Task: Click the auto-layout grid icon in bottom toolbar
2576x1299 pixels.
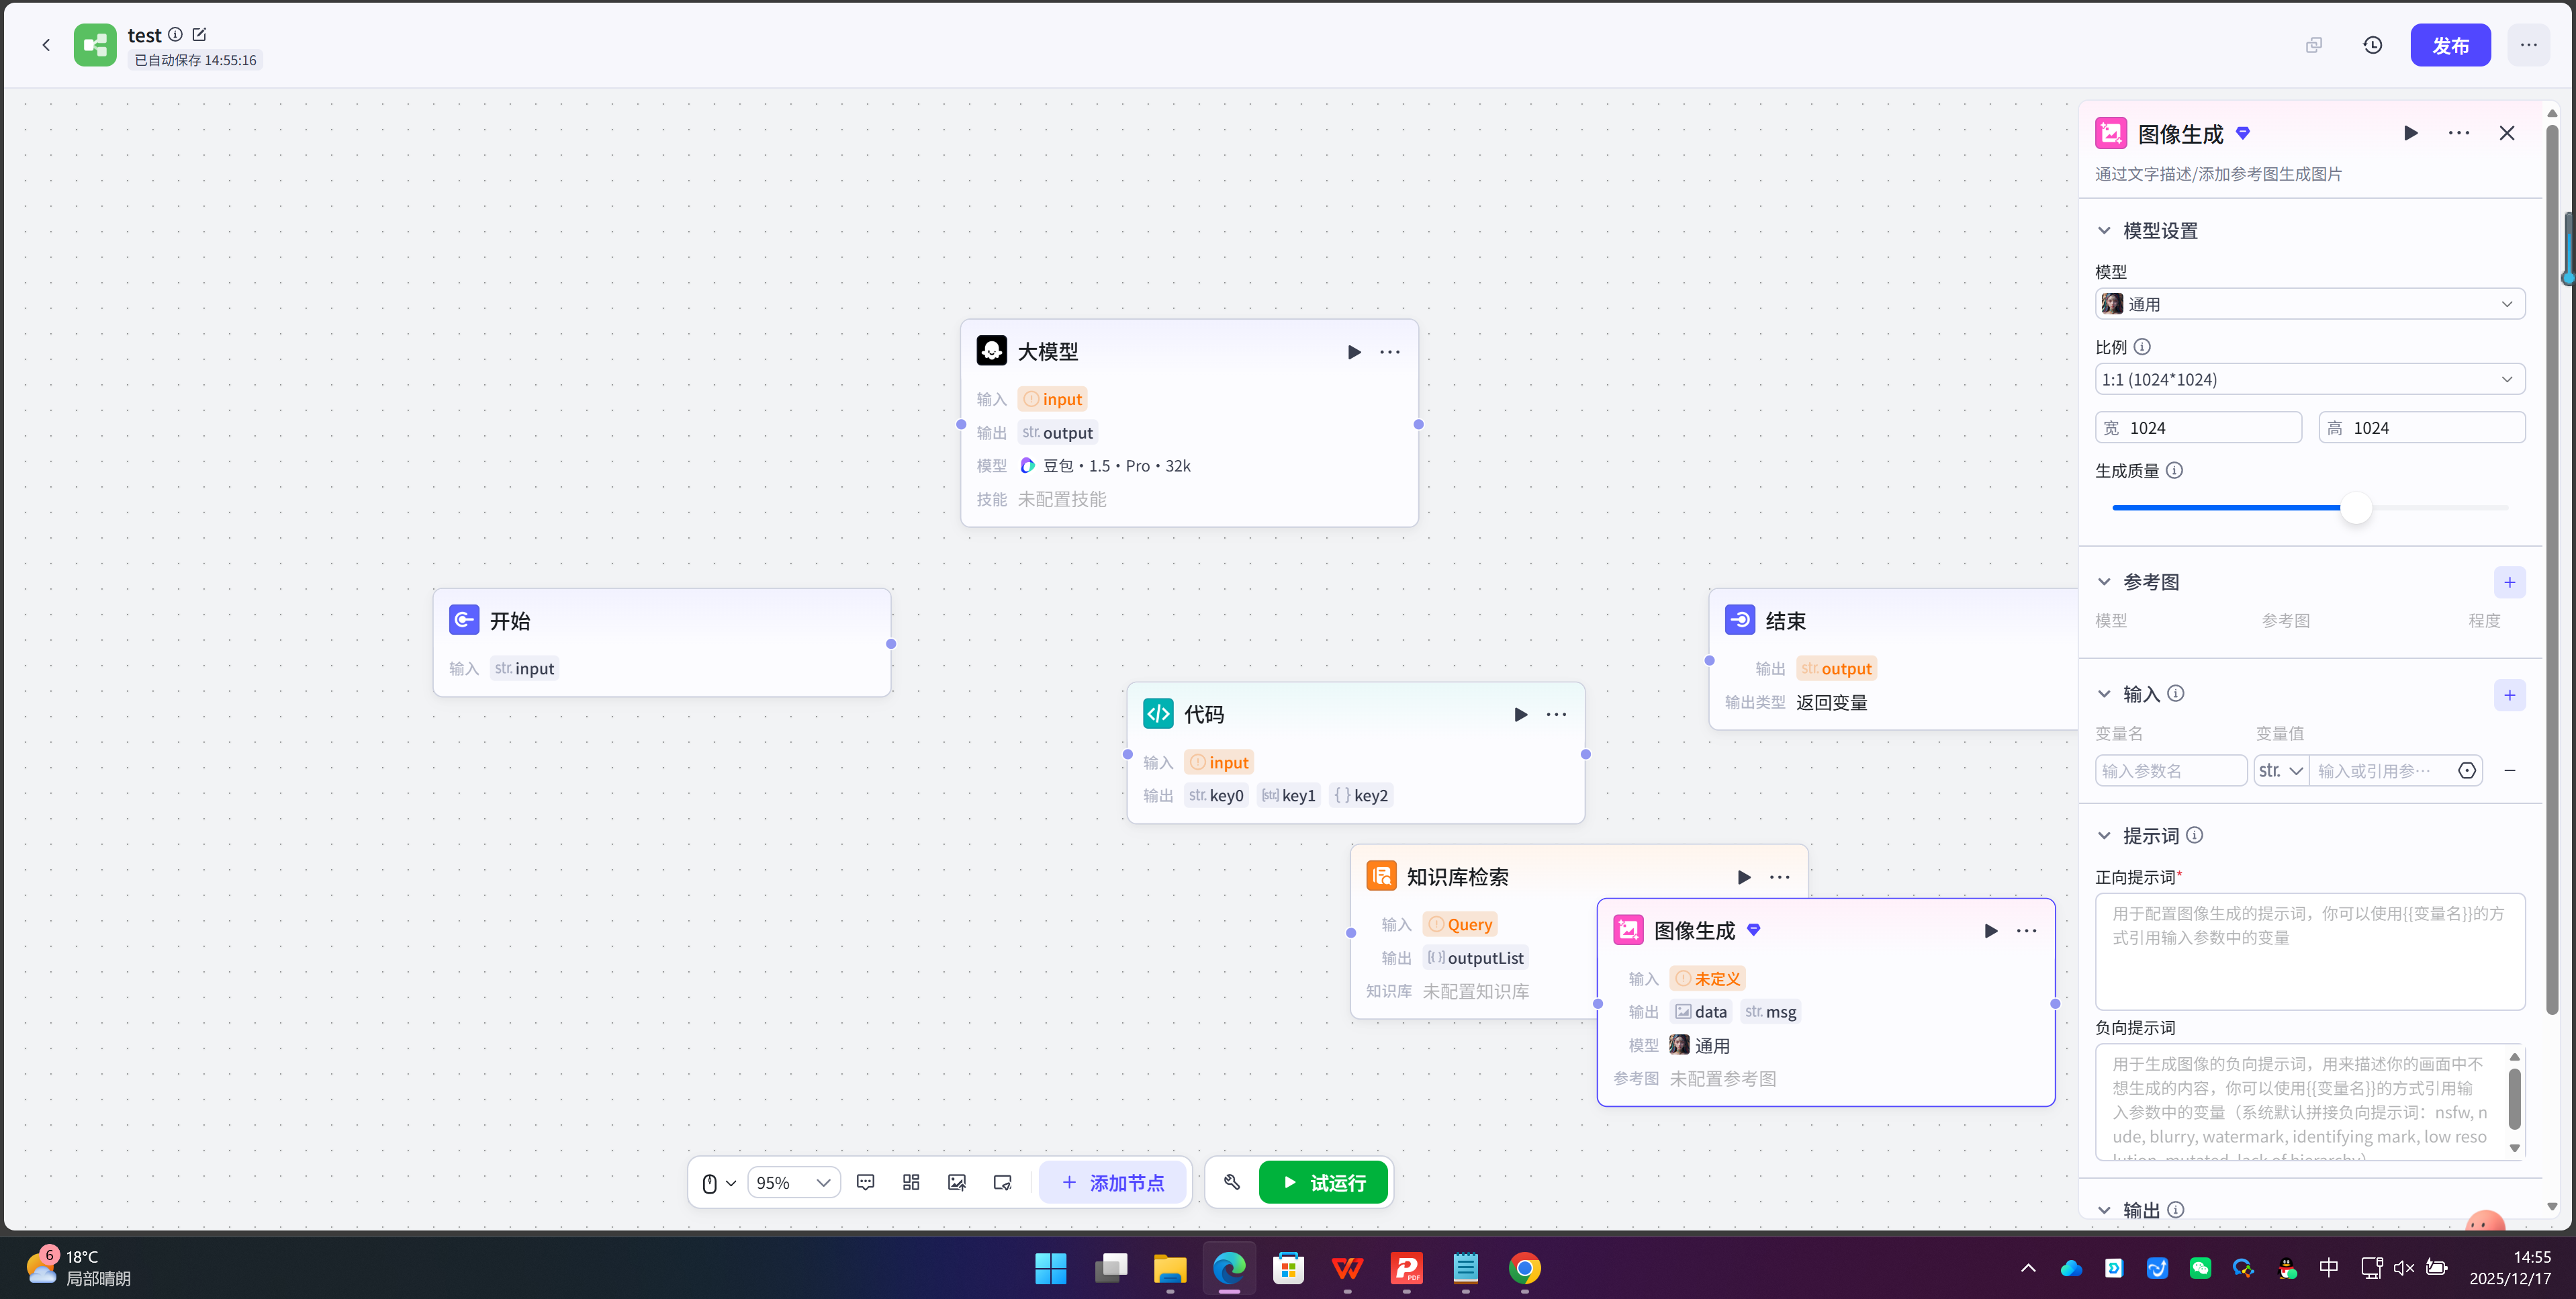Action: (911, 1182)
